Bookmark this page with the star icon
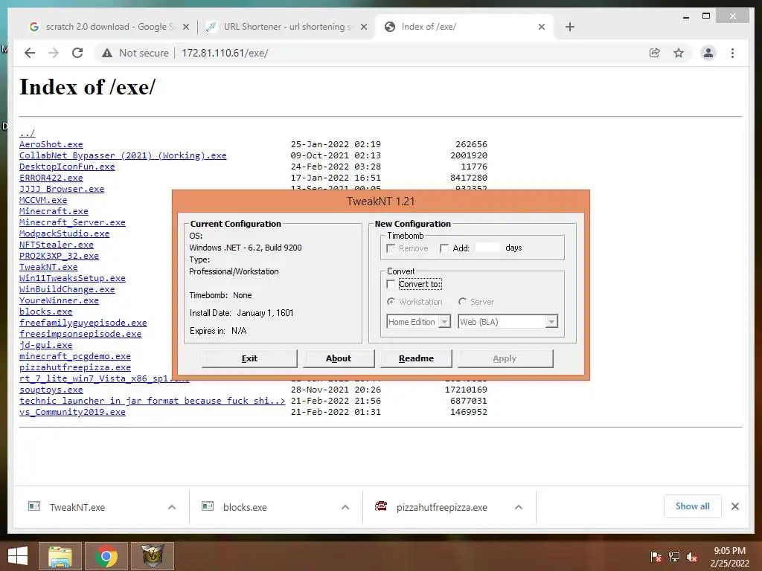The height and width of the screenshot is (571, 762). pyautogui.click(x=679, y=53)
